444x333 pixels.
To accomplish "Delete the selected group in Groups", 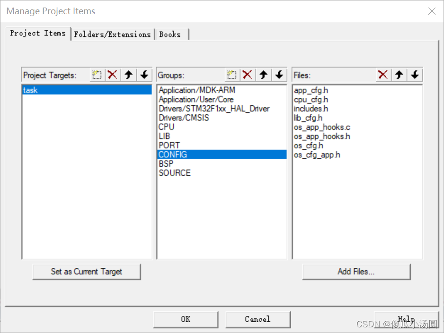I will point(248,75).
